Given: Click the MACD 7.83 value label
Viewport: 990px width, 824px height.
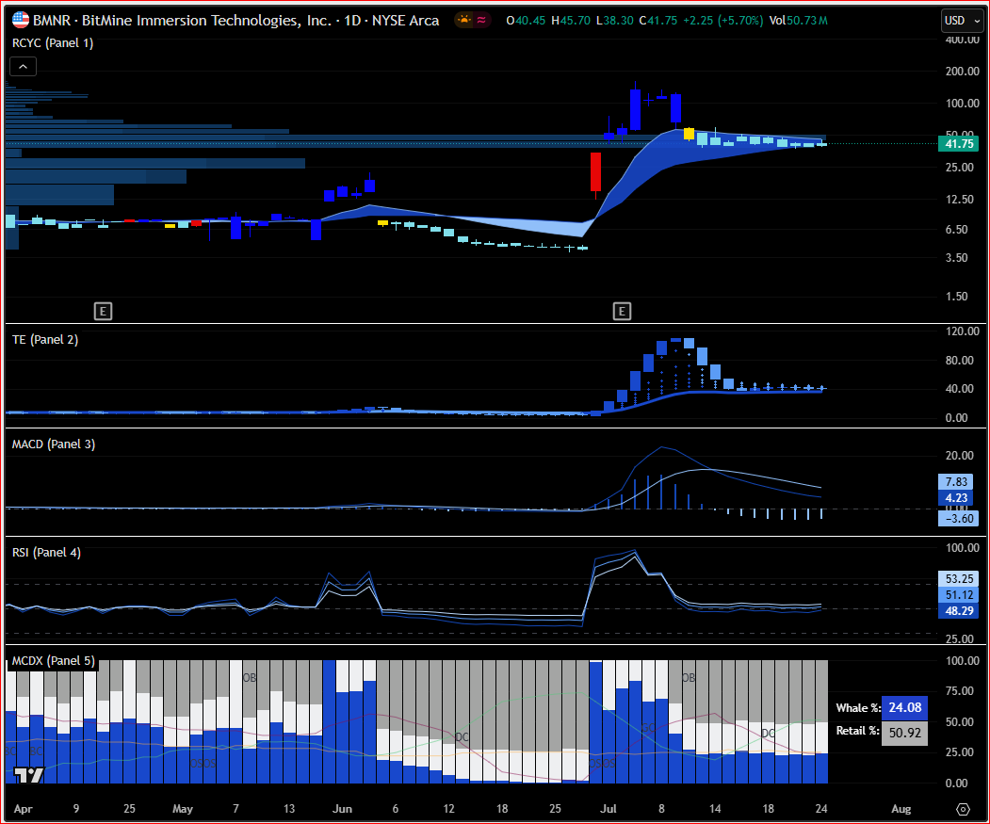Looking at the screenshot, I should [956, 482].
